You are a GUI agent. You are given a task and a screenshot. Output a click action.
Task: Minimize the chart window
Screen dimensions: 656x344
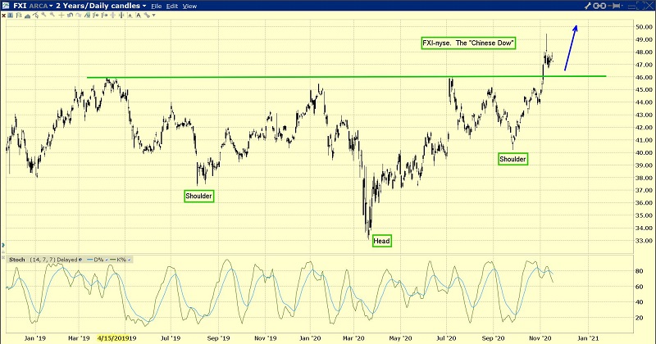point(631,7)
